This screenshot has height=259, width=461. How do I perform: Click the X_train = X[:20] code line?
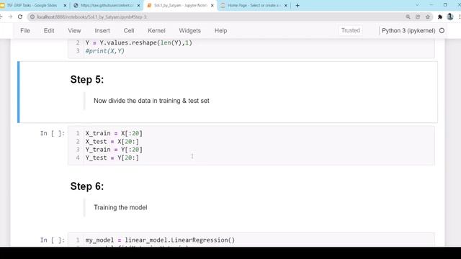pos(114,133)
